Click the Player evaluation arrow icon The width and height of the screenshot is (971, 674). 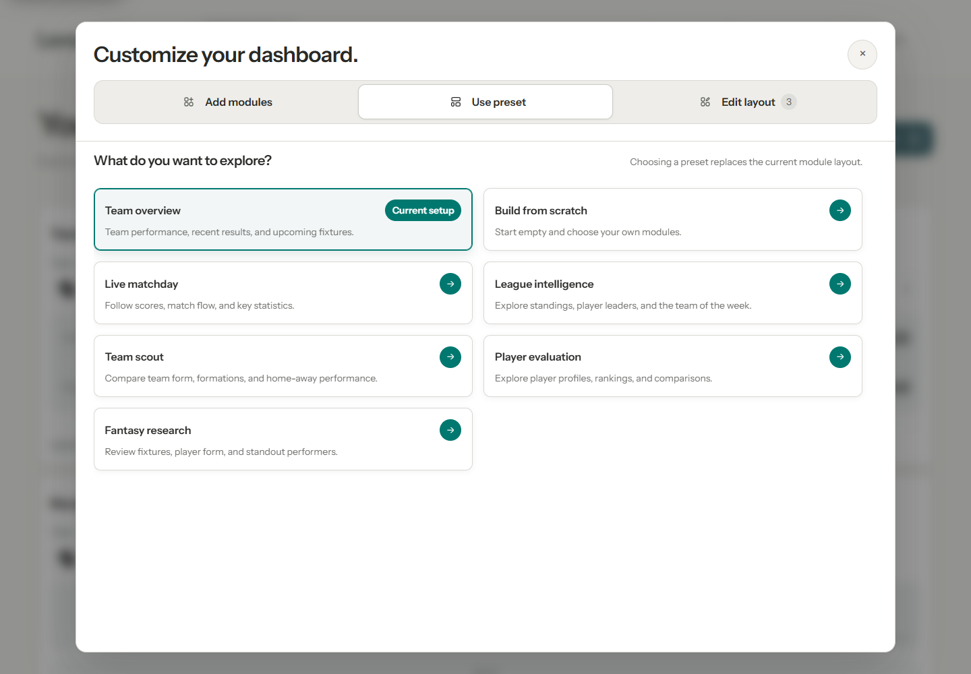pos(840,357)
